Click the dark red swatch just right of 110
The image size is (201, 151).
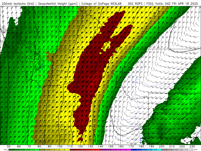[x=72, y=150]
